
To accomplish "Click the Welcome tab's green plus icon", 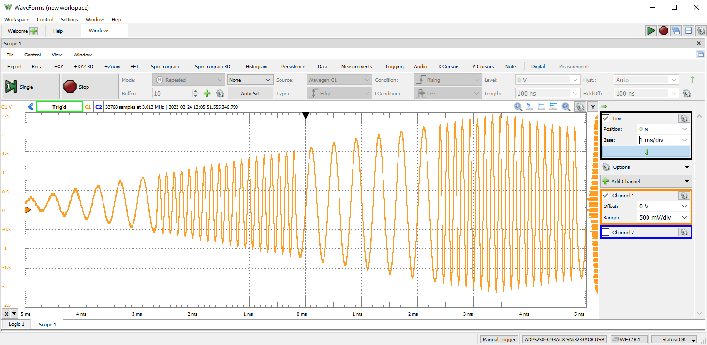I will tap(33, 31).
